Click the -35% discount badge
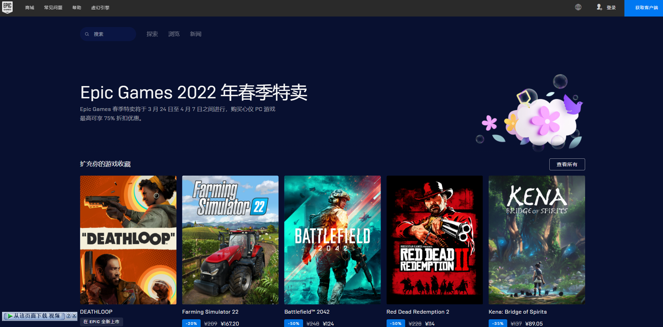The height and width of the screenshot is (327, 663). (498, 323)
